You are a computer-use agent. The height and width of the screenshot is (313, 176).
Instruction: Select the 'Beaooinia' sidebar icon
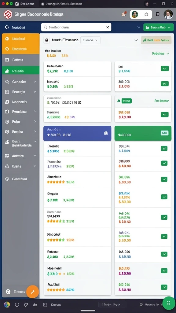tap(7, 49)
